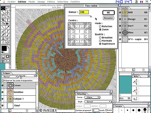Image resolution: width=151 pixels, height=113 pixels.
Task: Select the Lasso tool
Action: click(8, 8)
